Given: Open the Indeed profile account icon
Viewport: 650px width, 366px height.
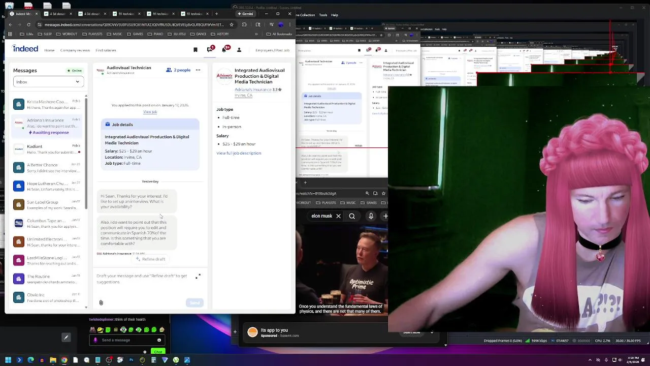Looking at the screenshot, I should pyautogui.click(x=239, y=50).
